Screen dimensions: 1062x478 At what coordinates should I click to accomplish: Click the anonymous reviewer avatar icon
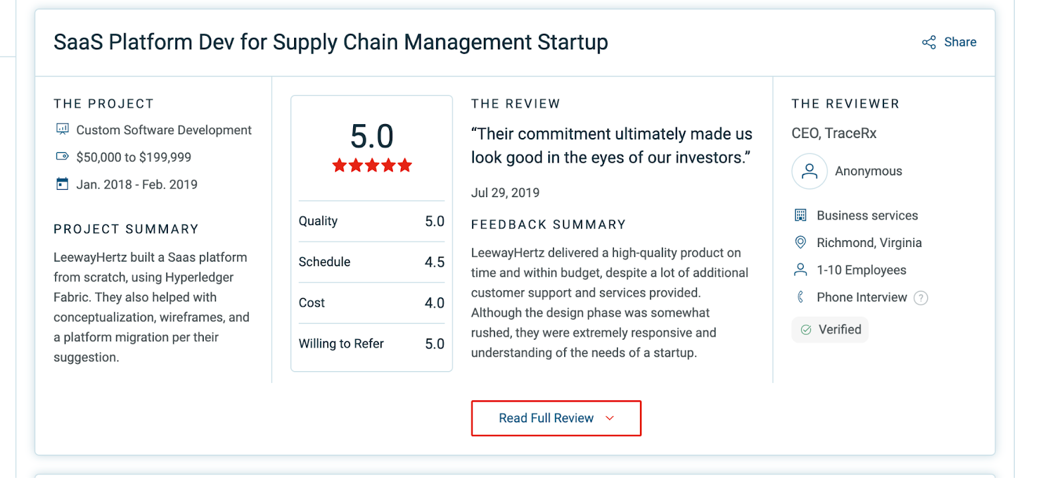pyautogui.click(x=809, y=171)
